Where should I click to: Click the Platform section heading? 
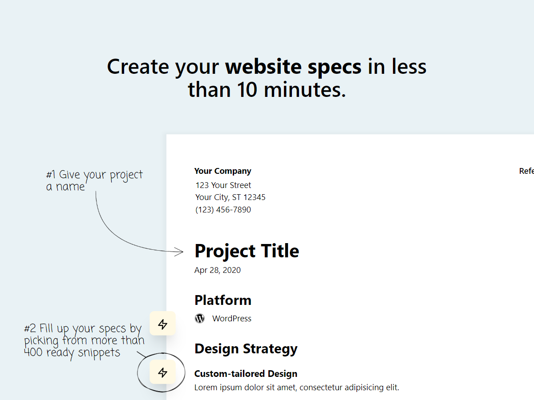pyautogui.click(x=222, y=300)
